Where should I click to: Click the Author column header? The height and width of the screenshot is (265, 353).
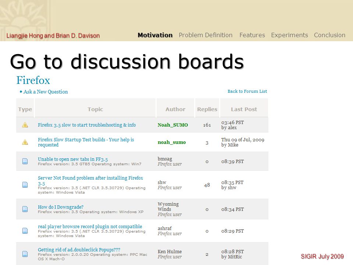tap(175, 109)
